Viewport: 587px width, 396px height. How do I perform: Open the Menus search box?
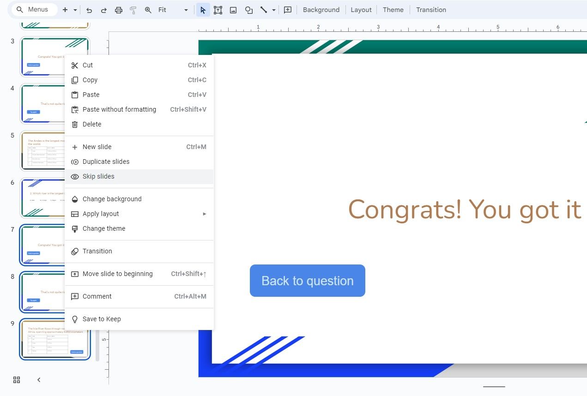pyautogui.click(x=34, y=10)
